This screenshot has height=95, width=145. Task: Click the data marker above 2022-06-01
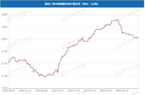[9, 62]
